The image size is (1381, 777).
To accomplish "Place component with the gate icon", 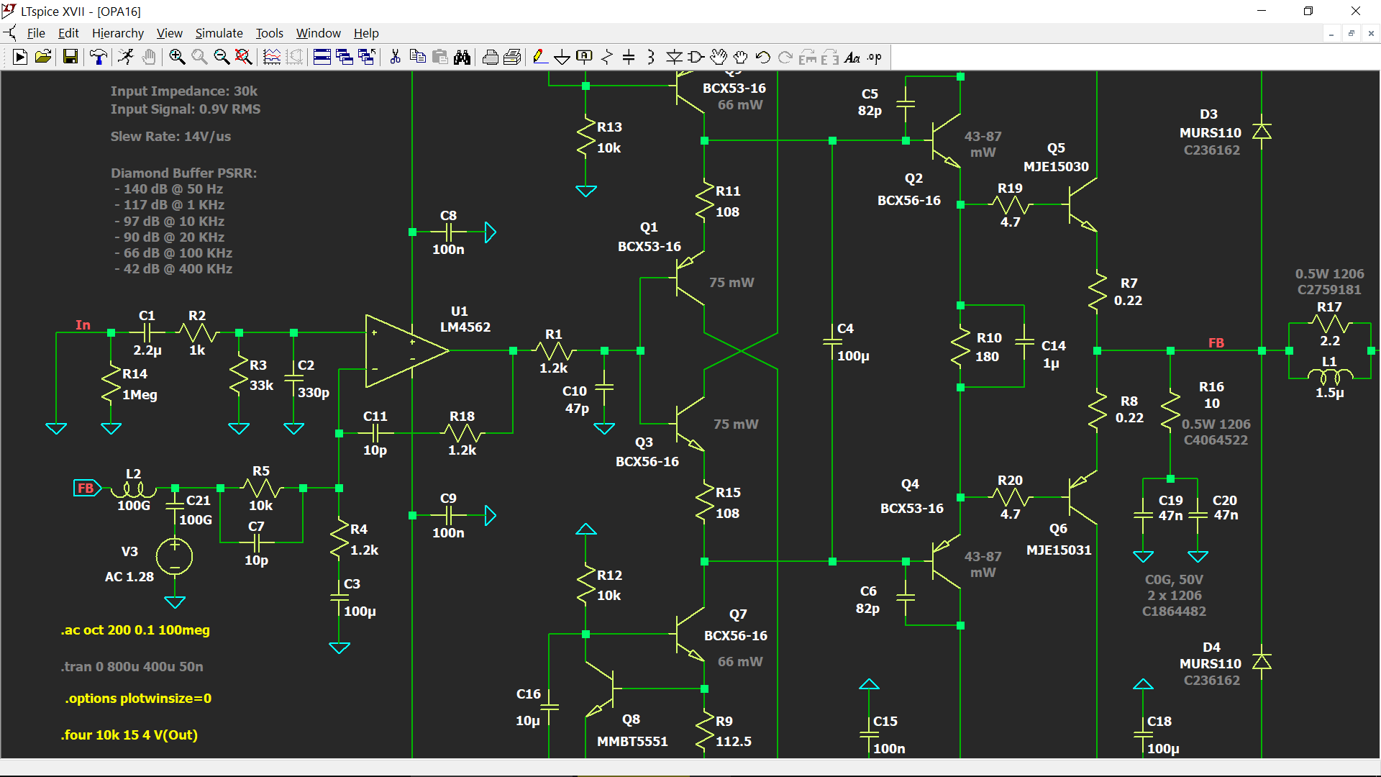I will pyautogui.click(x=696, y=57).
